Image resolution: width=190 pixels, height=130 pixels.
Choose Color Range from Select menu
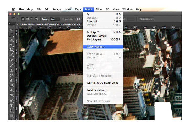(103, 47)
